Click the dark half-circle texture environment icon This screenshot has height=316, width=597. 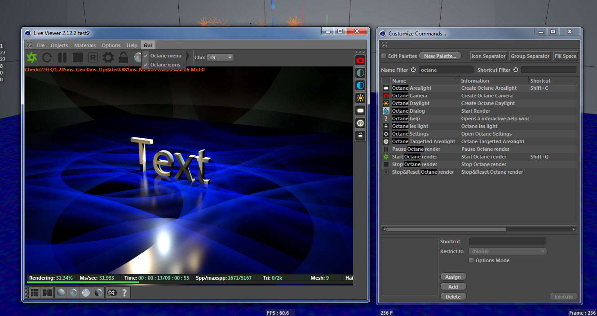pos(360,73)
